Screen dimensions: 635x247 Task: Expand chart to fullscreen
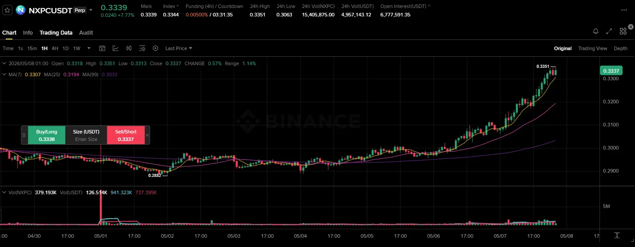coord(609,31)
